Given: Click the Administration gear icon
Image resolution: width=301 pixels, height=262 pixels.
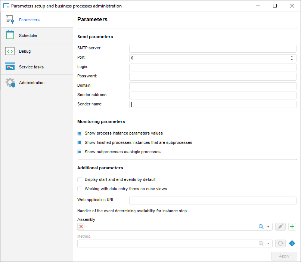Looking at the screenshot, I should pos(10,83).
